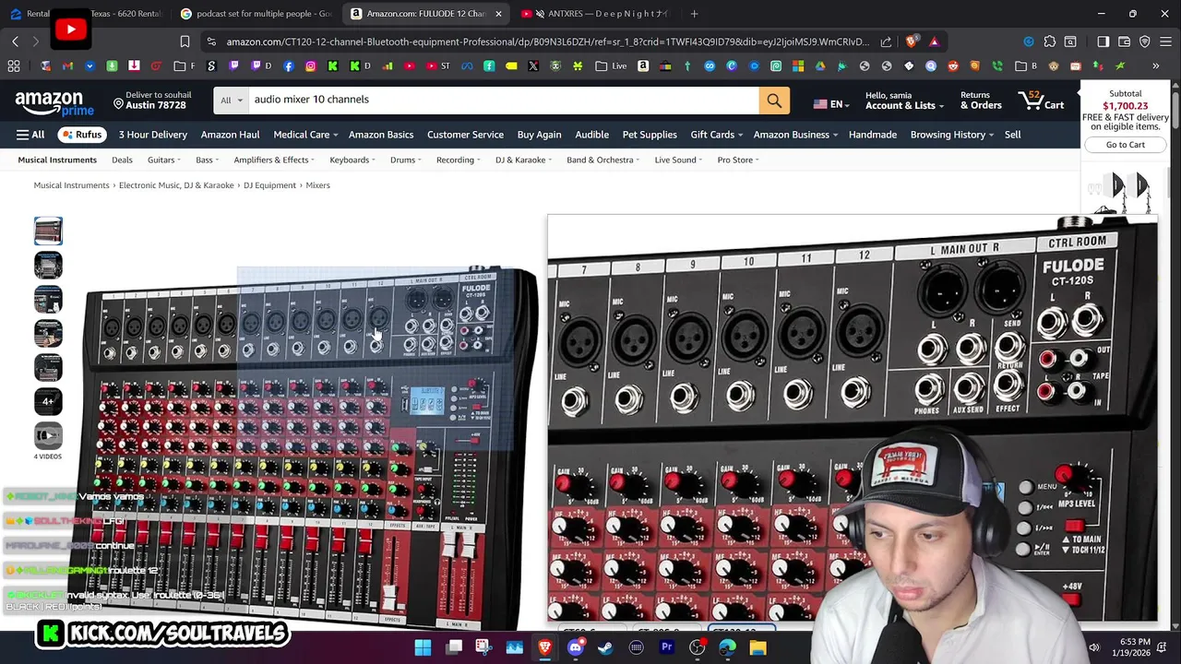Open the search category All dropdown
The image size is (1181, 664).
coord(232,100)
